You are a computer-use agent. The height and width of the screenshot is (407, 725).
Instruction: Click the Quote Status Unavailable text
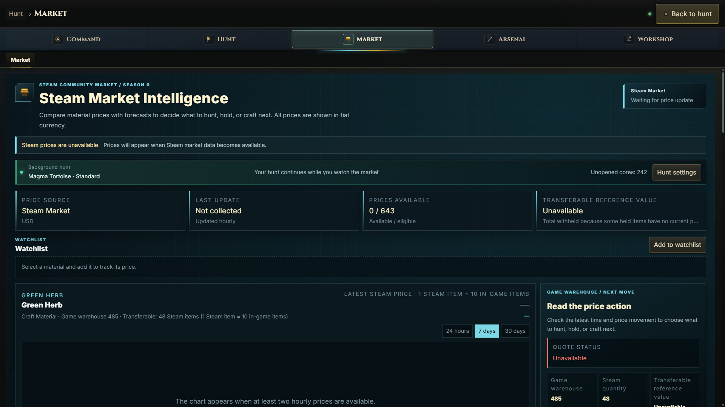click(x=569, y=358)
